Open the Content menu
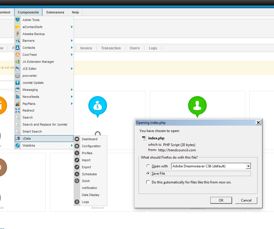Screen dimensions: 274x229 pyautogui.click(x=5, y=12)
